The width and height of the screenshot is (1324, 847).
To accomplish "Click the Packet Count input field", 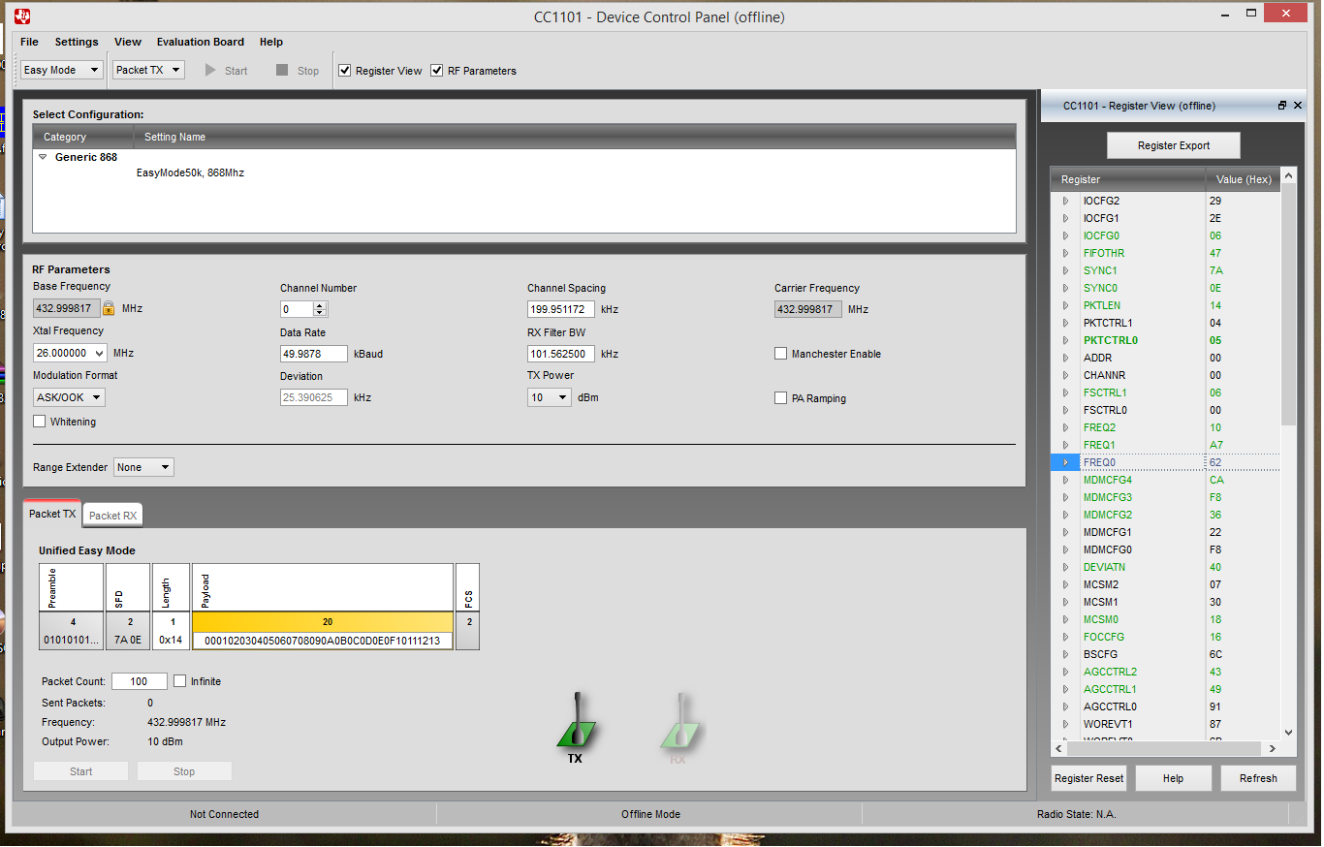I will (x=139, y=681).
